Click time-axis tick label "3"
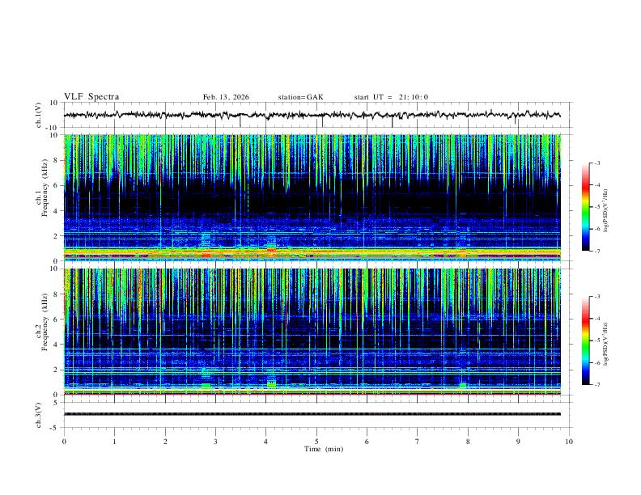The width and height of the screenshot is (641, 495). [215, 442]
